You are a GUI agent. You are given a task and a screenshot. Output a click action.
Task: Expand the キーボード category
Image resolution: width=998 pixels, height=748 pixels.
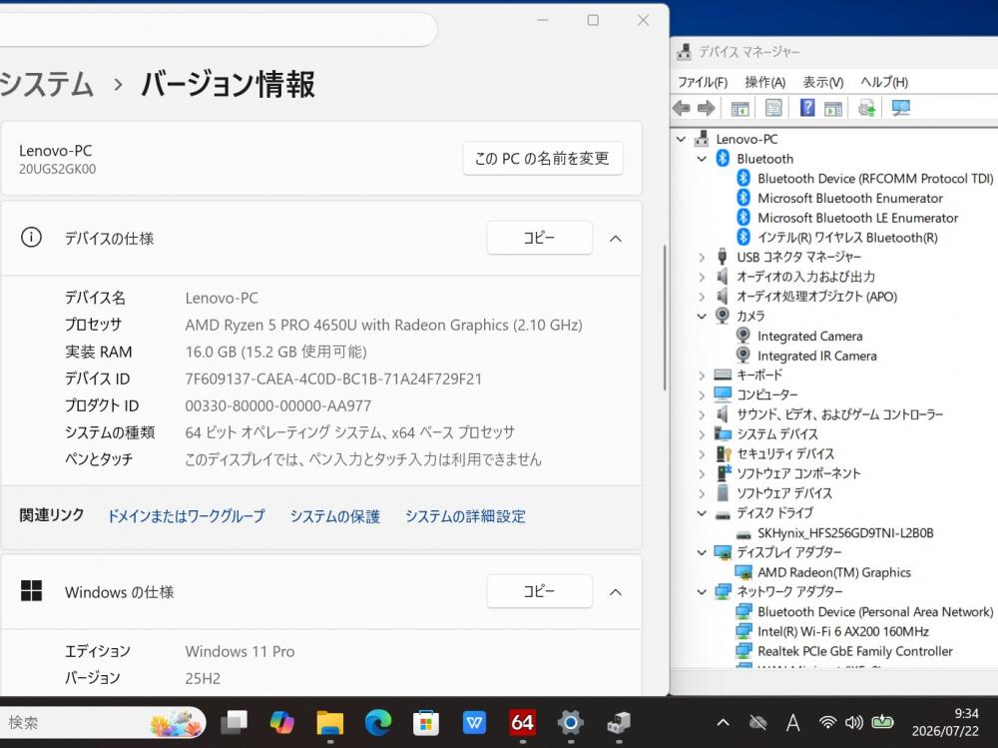(x=702, y=375)
